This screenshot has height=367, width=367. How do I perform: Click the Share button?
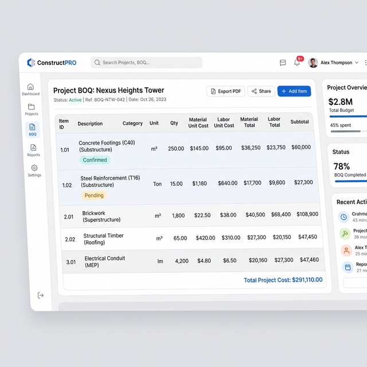(261, 91)
